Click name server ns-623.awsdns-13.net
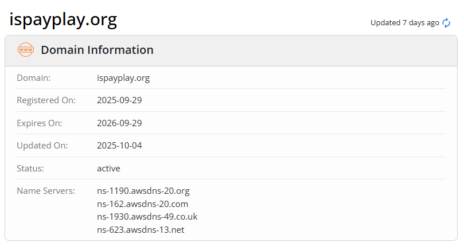Image resolution: width=464 pixels, height=250 pixels. pyautogui.click(x=141, y=230)
